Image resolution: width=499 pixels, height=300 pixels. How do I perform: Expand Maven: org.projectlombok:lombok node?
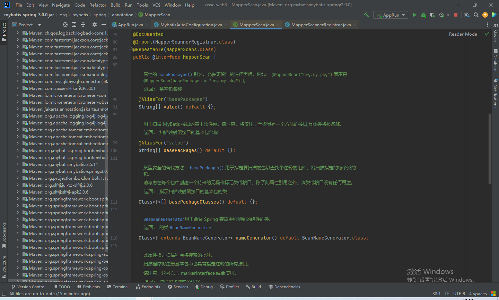tap(18, 178)
